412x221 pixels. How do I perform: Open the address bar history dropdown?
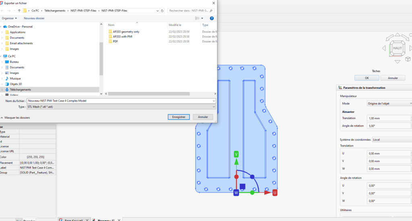157,11
